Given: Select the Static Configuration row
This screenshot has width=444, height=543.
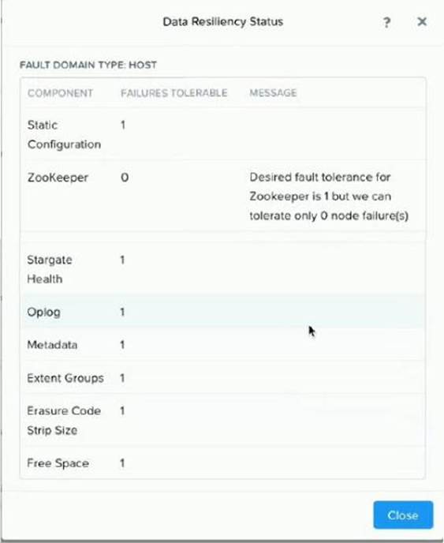Looking at the screenshot, I should [x=223, y=134].
